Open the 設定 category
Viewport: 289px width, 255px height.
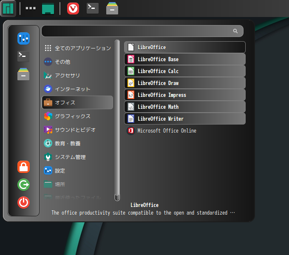coord(77,170)
